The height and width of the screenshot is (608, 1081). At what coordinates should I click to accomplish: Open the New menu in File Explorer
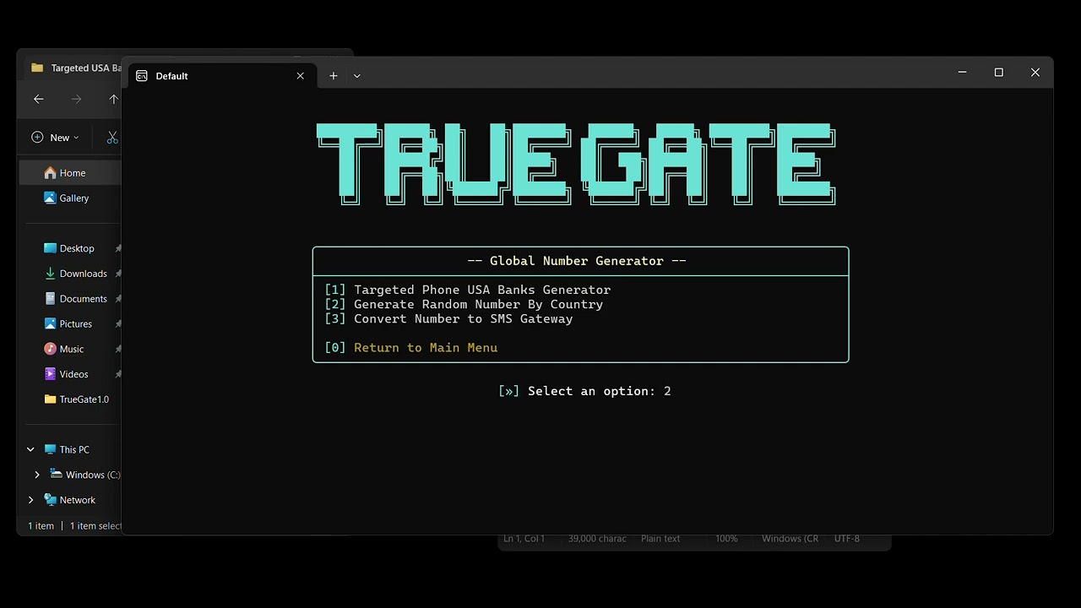pos(55,138)
